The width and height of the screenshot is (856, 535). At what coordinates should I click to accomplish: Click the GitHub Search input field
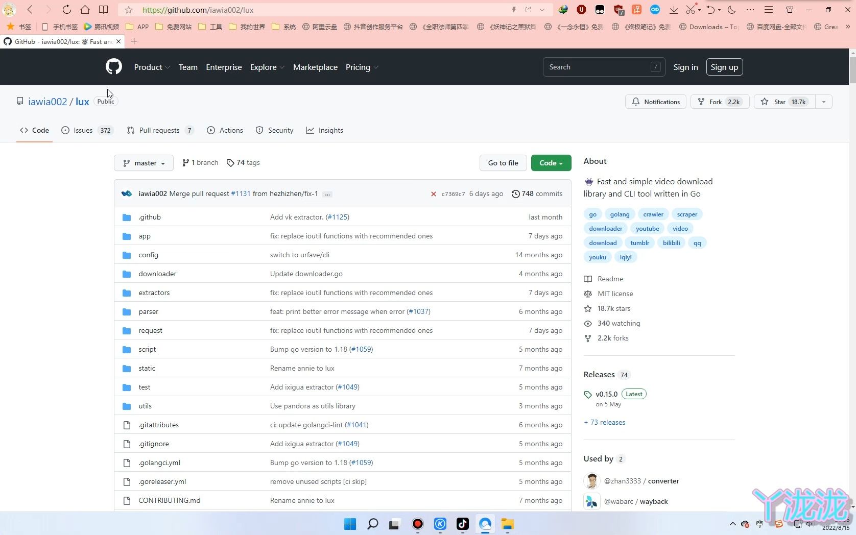point(604,67)
